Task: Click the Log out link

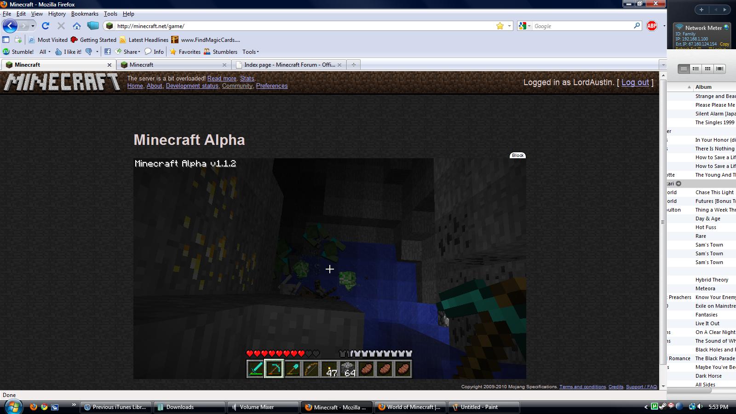Action: click(x=635, y=82)
